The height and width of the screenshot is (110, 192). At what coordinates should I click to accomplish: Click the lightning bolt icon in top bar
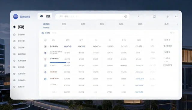pos(167,16)
